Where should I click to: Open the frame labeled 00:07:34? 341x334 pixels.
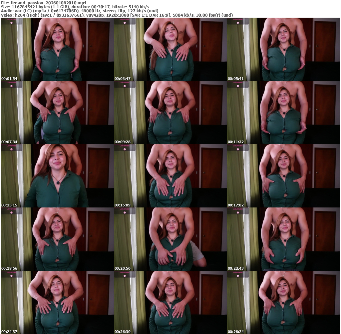[57, 113]
